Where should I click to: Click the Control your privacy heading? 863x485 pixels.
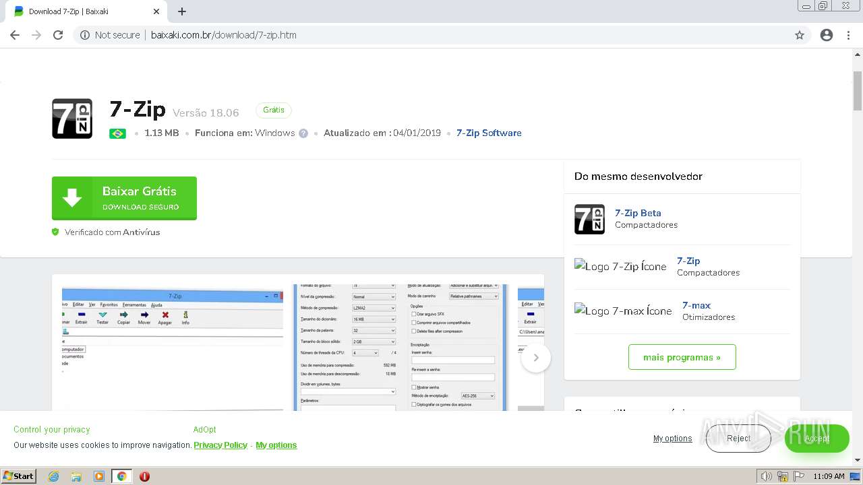(52, 430)
